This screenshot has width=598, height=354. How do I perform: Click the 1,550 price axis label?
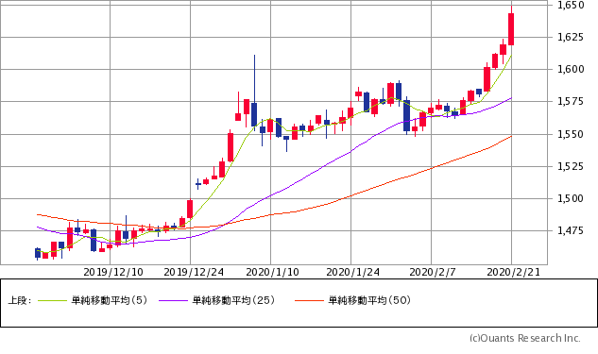click(x=571, y=134)
